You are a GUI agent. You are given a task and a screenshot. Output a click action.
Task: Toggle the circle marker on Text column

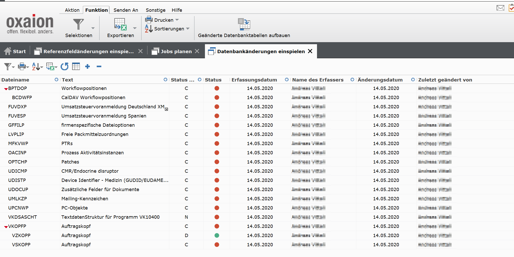(x=165, y=80)
